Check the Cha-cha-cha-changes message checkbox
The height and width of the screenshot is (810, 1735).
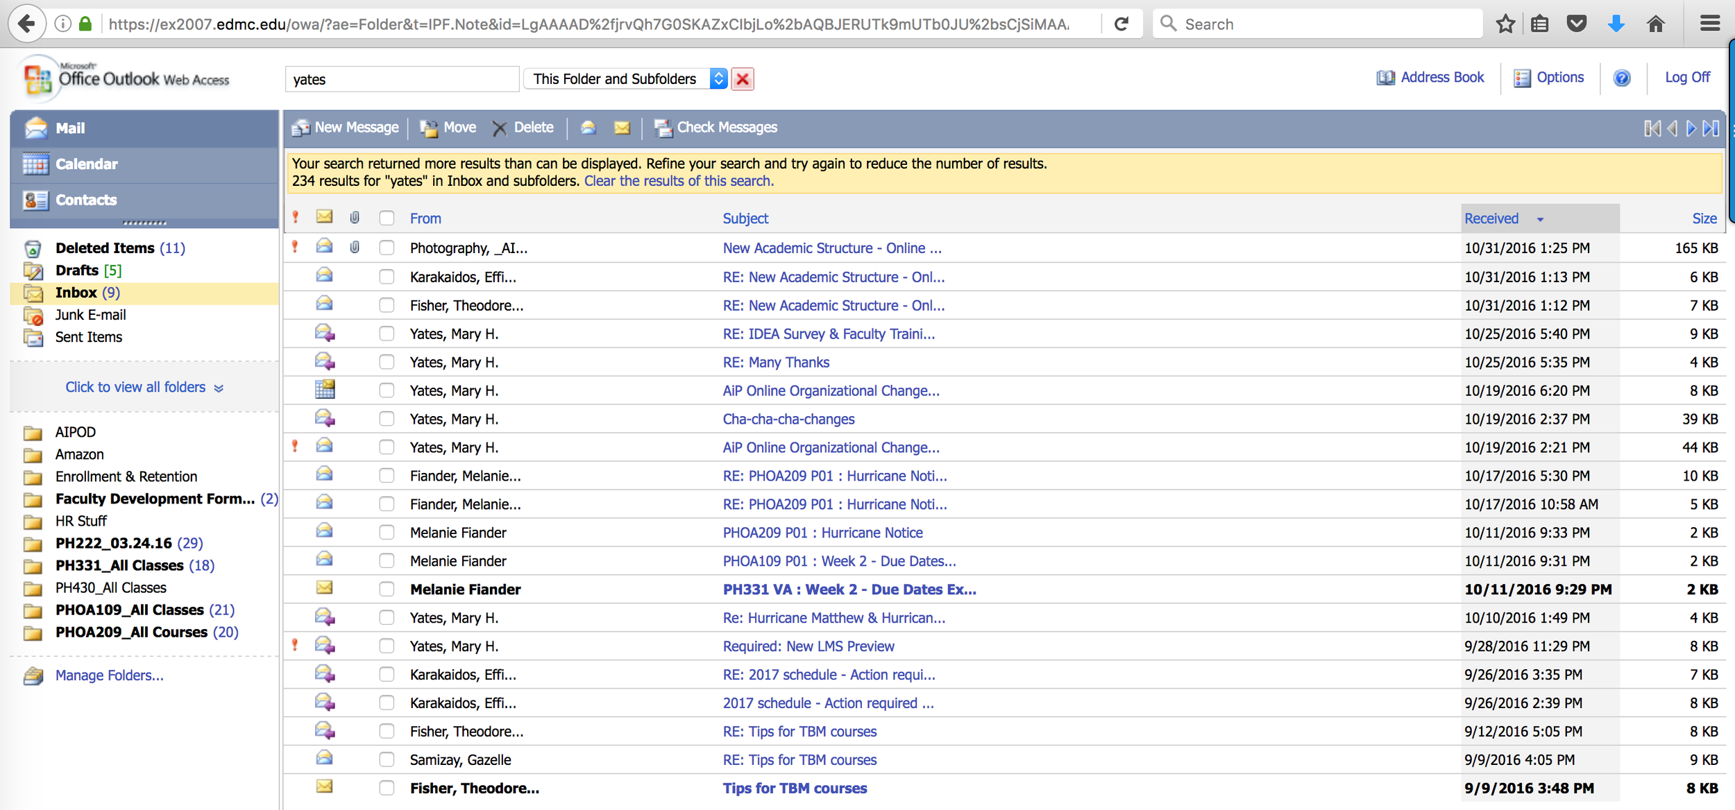[387, 419]
